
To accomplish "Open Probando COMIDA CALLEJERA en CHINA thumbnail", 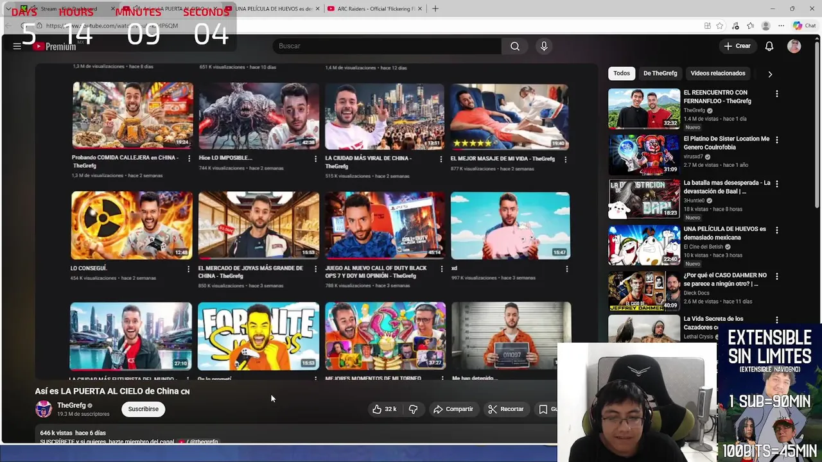I will tap(132, 116).
